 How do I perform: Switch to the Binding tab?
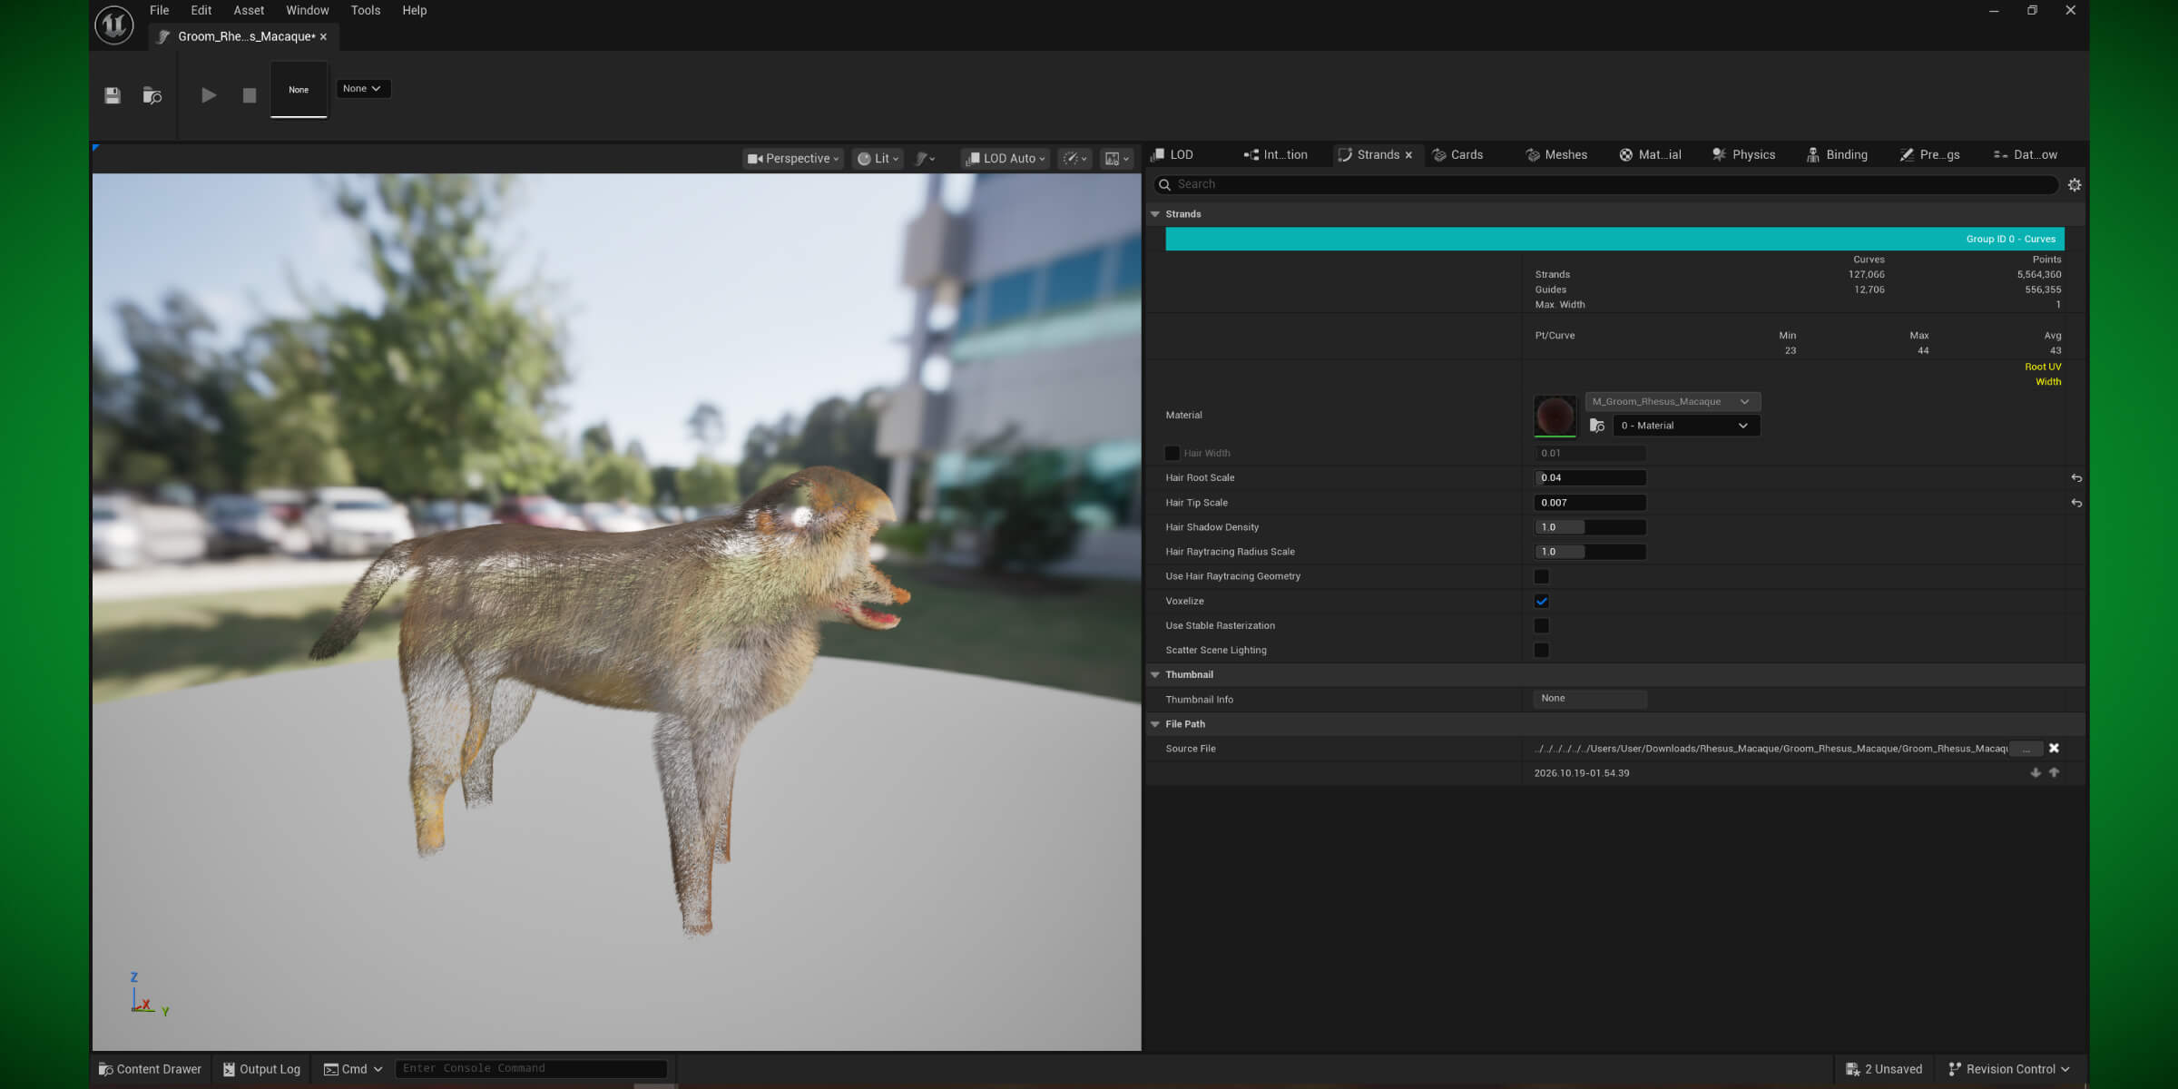[x=1837, y=154]
